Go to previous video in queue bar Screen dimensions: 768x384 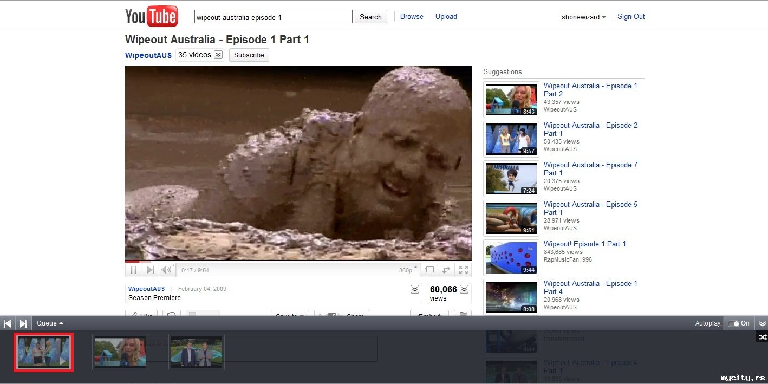pos(8,323)
